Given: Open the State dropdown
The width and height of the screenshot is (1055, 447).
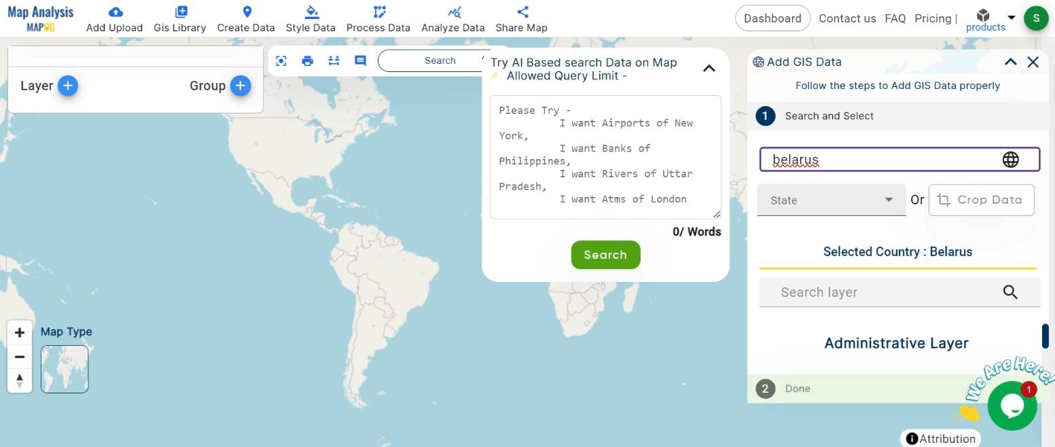Looking at the screenshot, I should coord(832,200).
